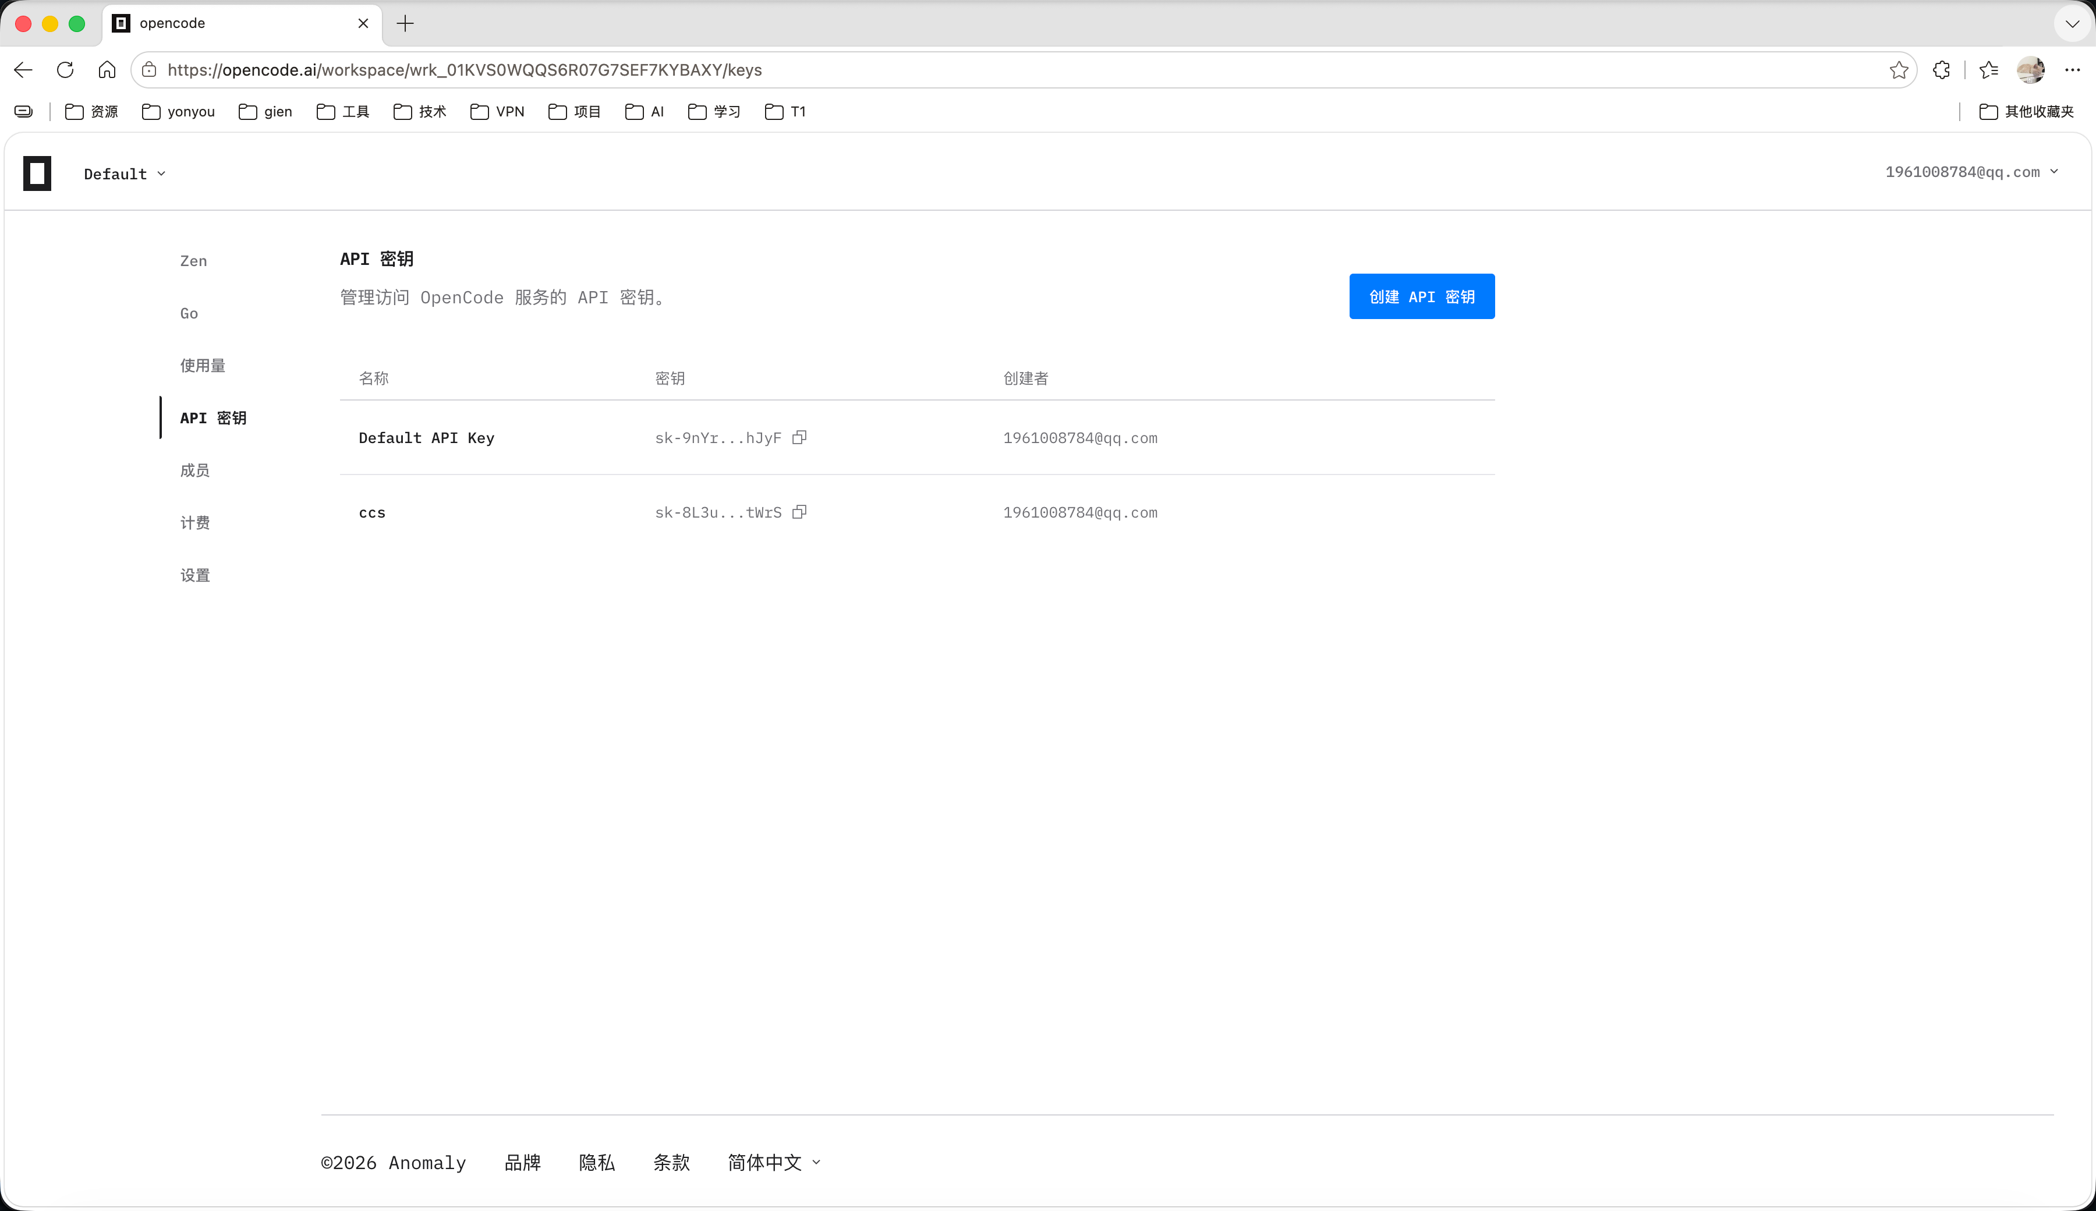2096x1211 pixels.
Task: Expand the Default workspace dropdown
Action: coord(125,174)
